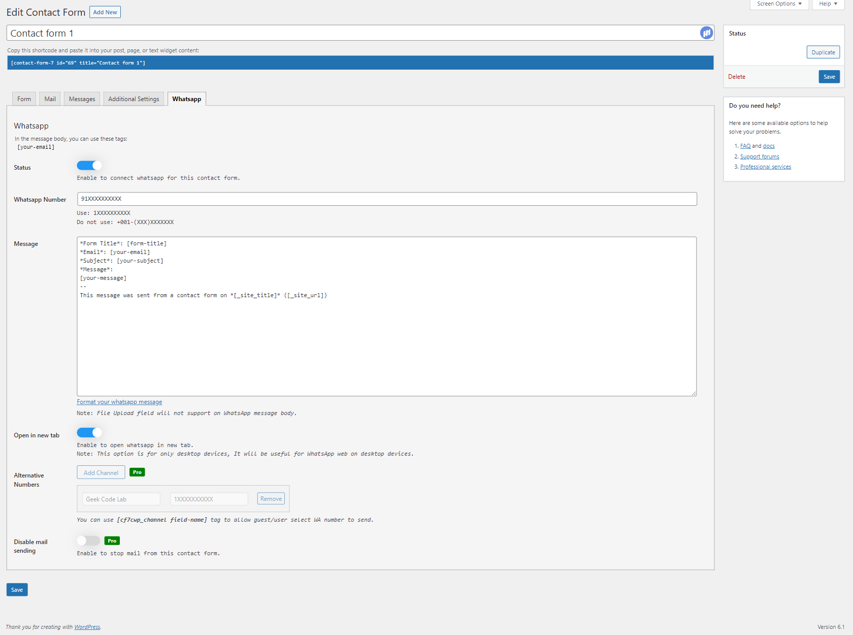Click the Geek Code Lab channel name field
Image resolution: width=853 pixels, height=635 pixels.
coord(121,499)
